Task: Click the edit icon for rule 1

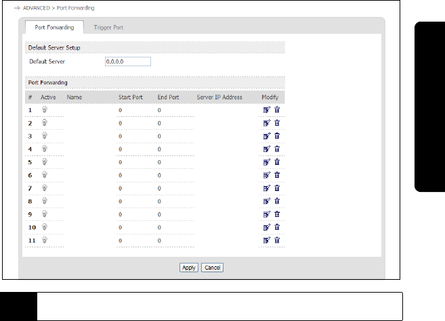Action: [266, 109]
